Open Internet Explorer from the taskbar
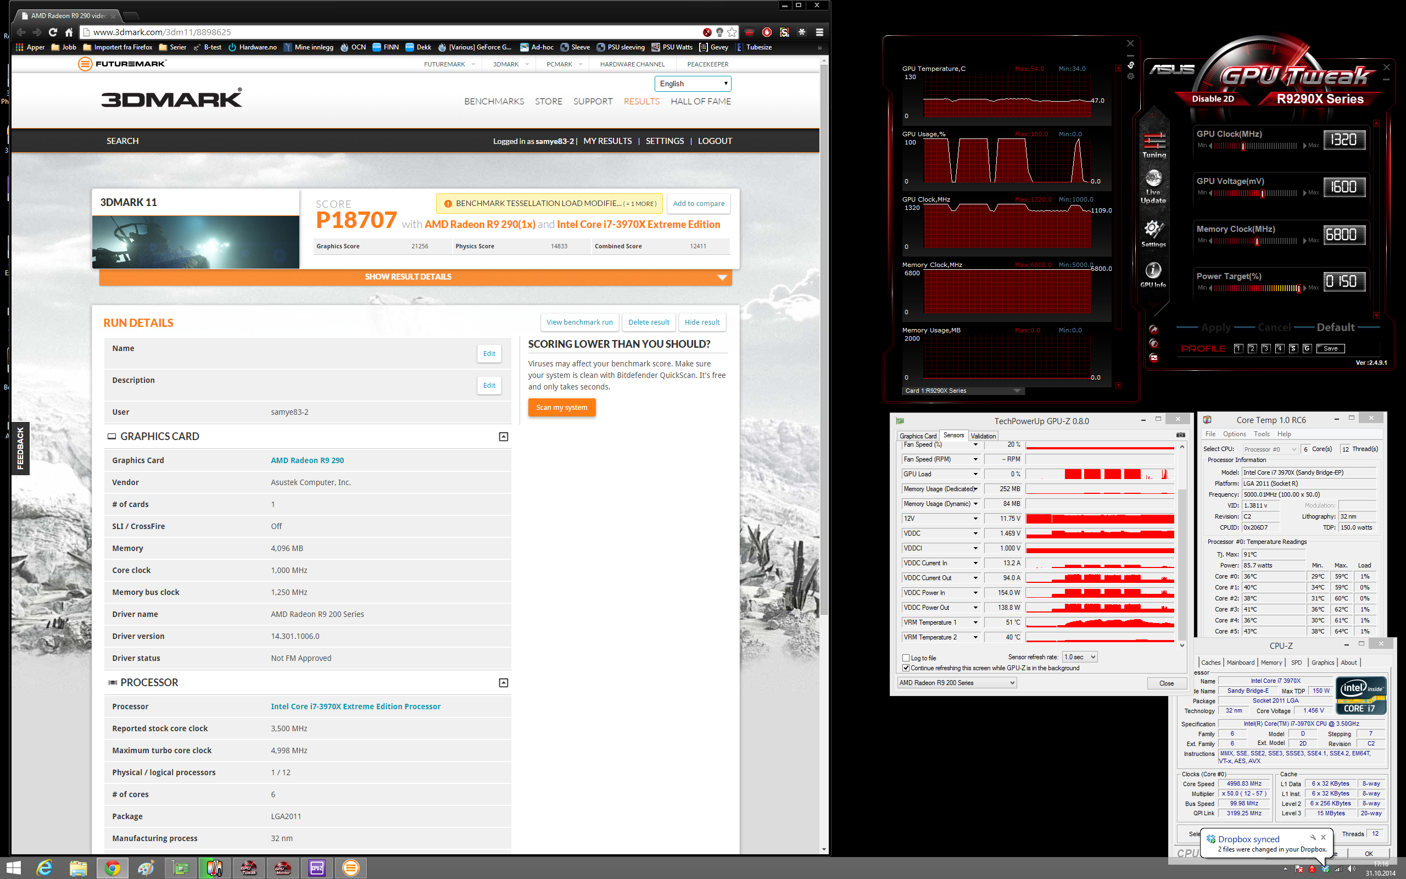The height and width of the screenshot is (879, 1406). (44, 868)
